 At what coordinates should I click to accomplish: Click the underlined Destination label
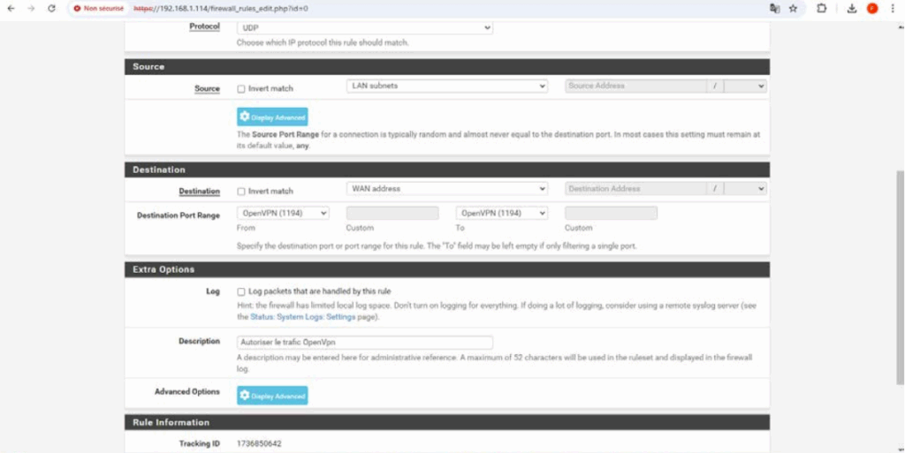click(x=199, y=192)
